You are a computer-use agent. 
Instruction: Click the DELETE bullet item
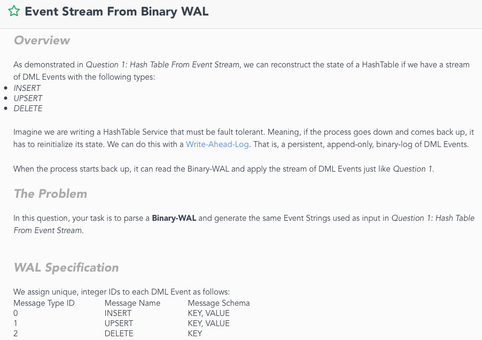point(28,108)
